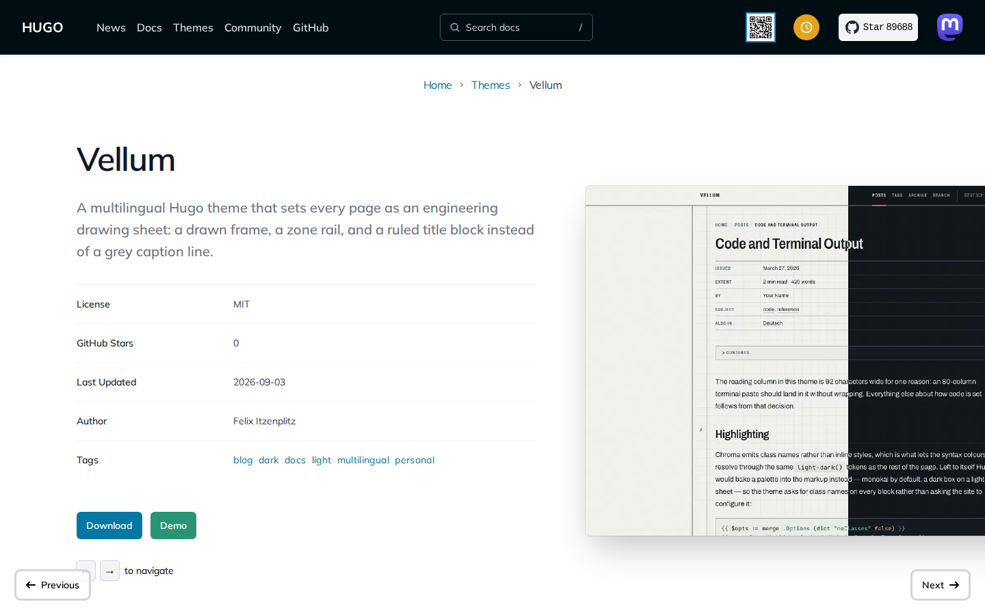The height and width of the screenshot is (615, 985).
Task: Focus the Search docs field
Action: click(516, 27)
